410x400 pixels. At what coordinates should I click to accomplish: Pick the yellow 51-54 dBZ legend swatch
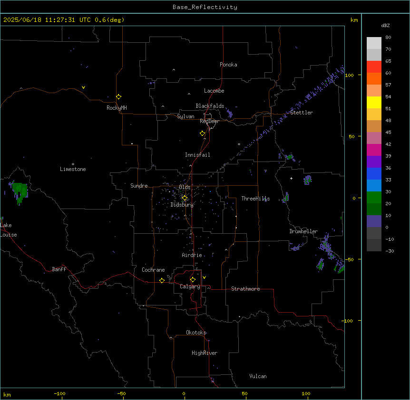point(374,102)
